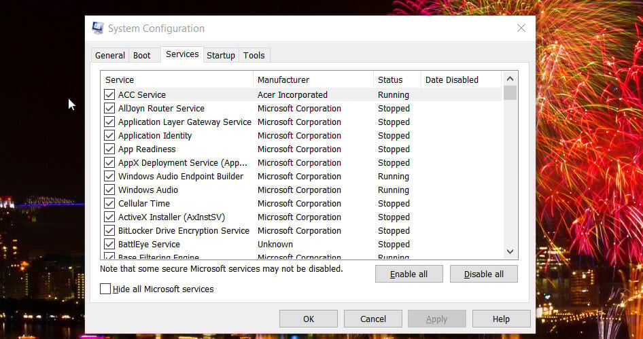Viewport: 643px width, 339px height.
Task: Click the services list scrollbar thumb
Action: click(x=510, y=92)
